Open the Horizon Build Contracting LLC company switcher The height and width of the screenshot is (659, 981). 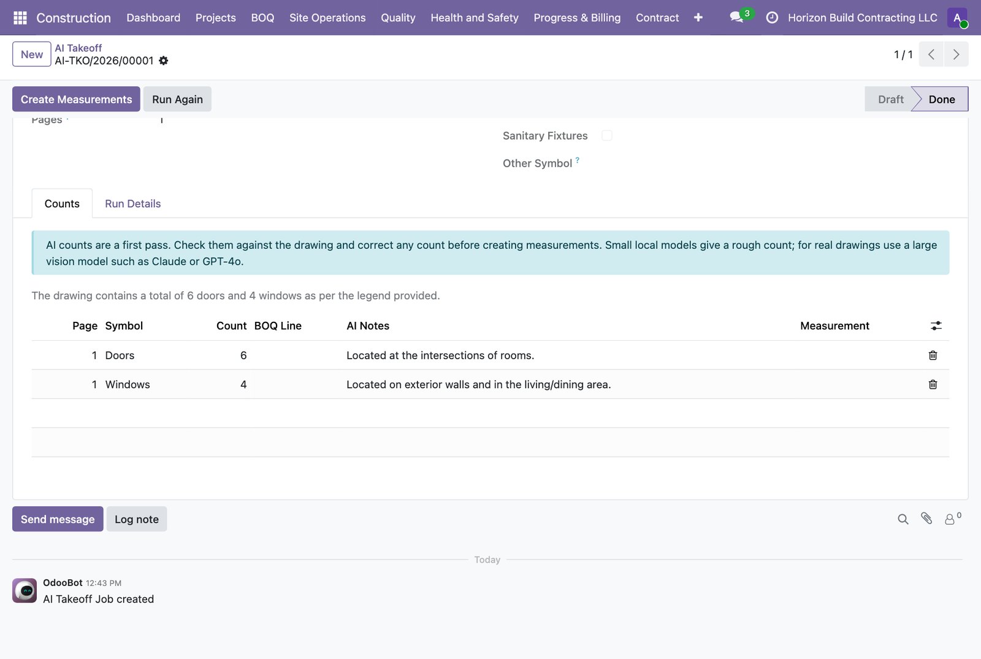click(x=862, y=18)
